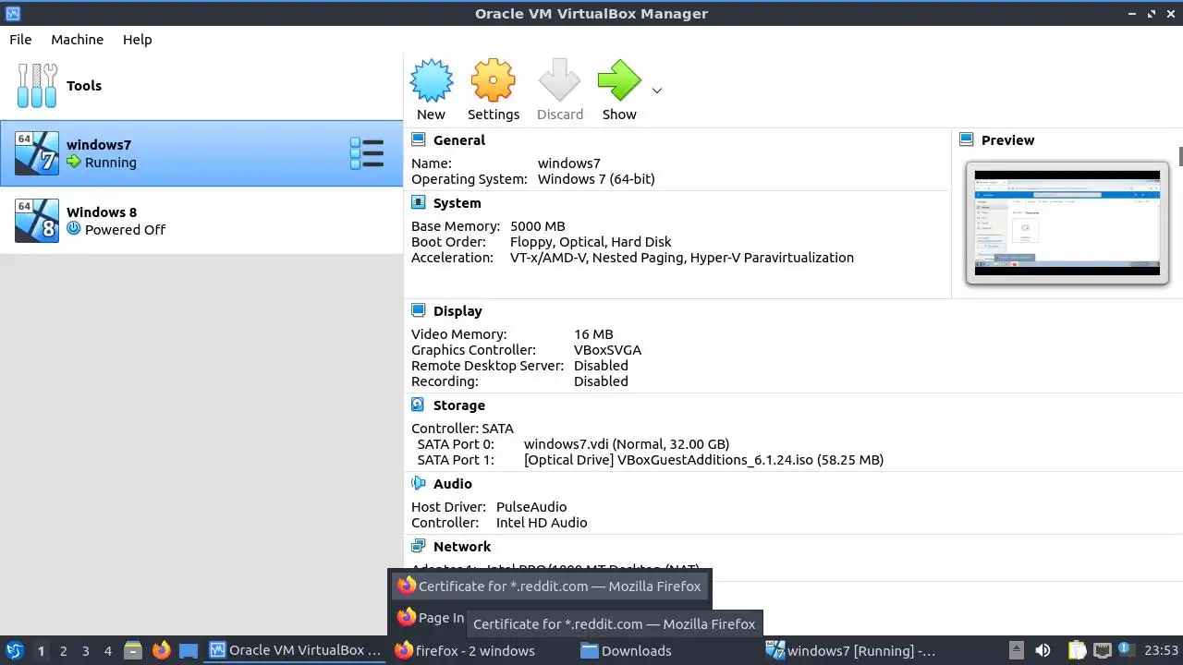The height and width of the screenshot is (665, 1183).
Task: Click the Windows 8 VM operating system icon
Action: [x=37, y=221]
